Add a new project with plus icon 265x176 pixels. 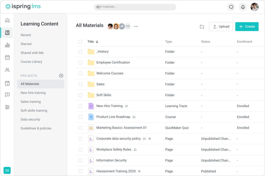tap(61, 76)
